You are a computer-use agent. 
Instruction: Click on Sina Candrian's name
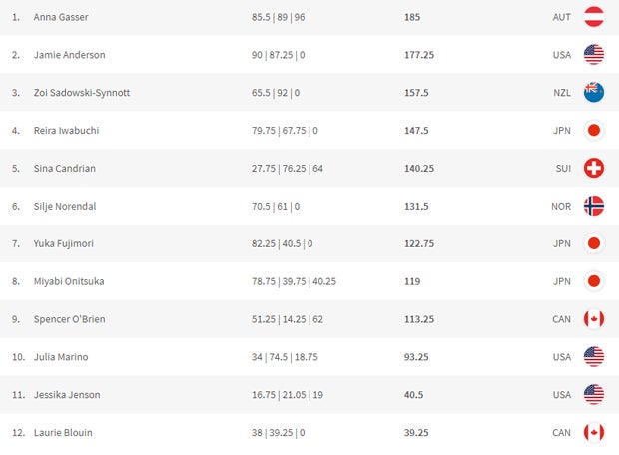click(65, 169)
